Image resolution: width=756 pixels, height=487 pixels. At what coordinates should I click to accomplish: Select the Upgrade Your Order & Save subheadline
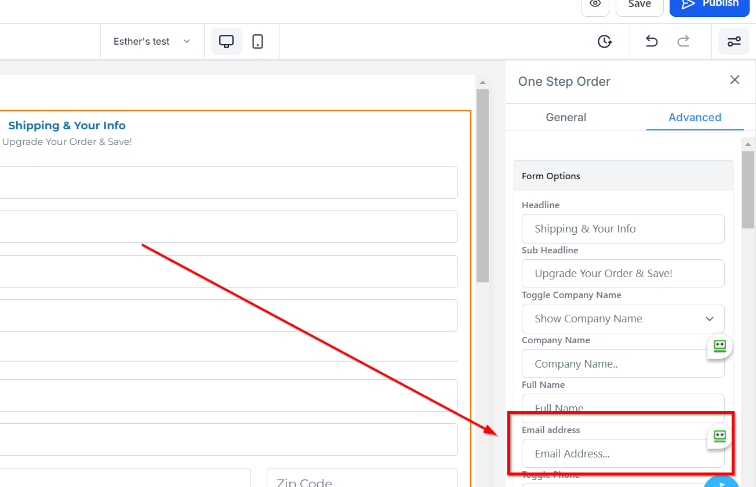point(67,141)
